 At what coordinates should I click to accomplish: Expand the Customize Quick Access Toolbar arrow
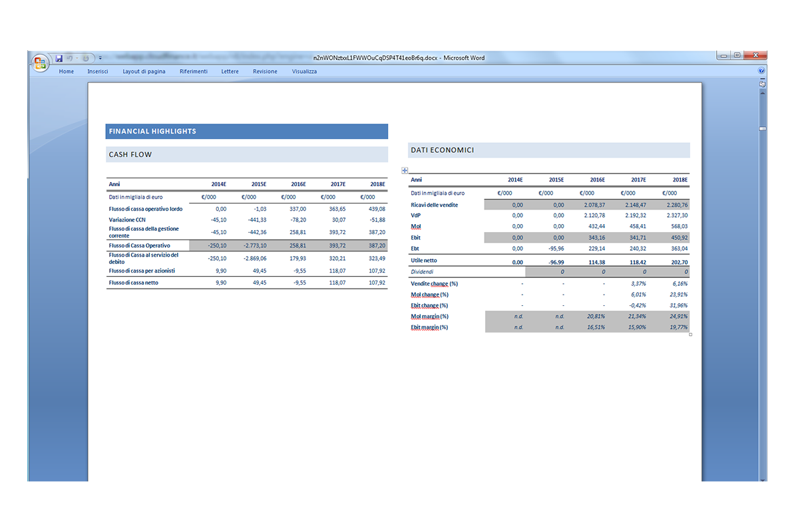[100, 59]
